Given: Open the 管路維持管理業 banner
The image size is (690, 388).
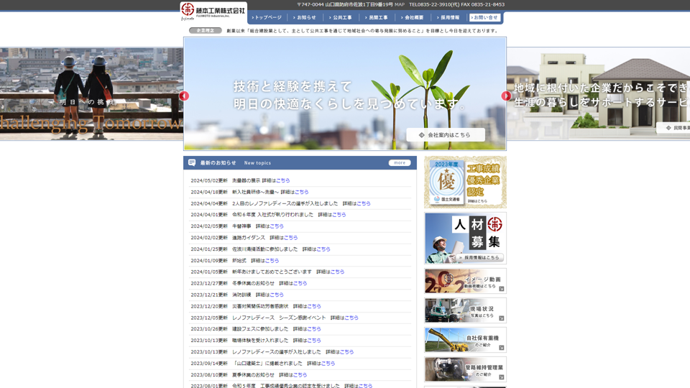Looking at the screenshot, I should point(465,369).
